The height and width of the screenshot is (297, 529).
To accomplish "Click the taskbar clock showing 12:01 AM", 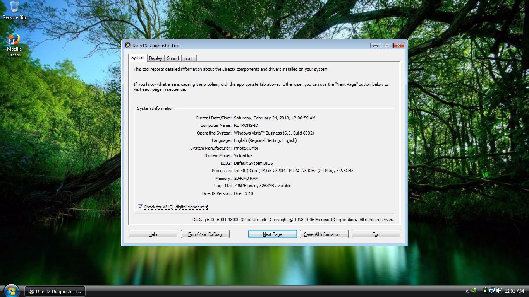I will click(x=514, y=291).
